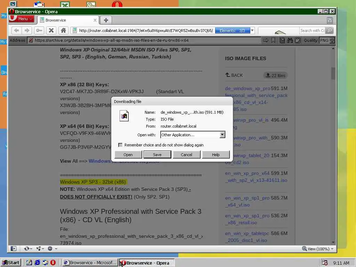This screenshot has width=356, height=267.
Task: Click the Elements 3/3 progress bar
Action: pos(232,31)
